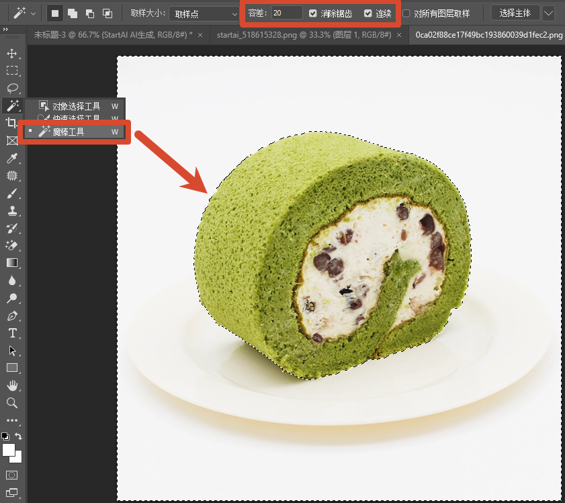Select the Rectangular Marquee tool
Screen dimensions: 565x503
[12, 71]
